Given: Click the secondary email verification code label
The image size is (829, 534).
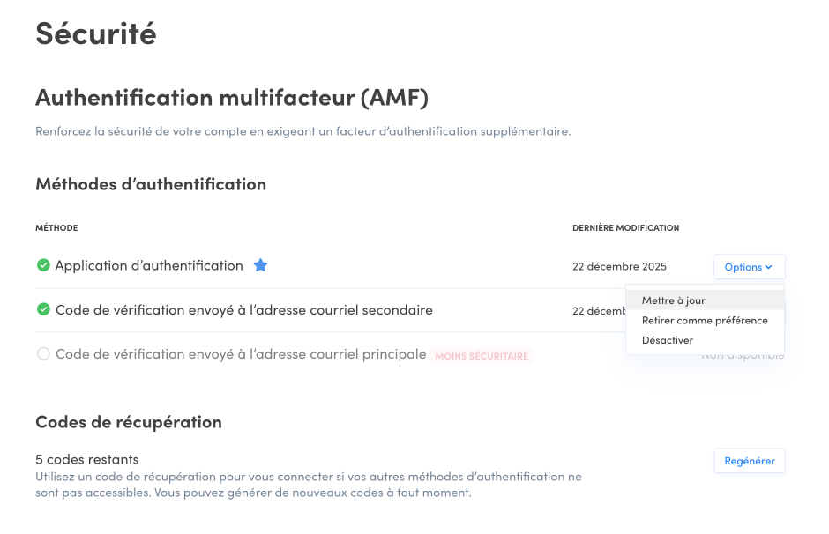Looking at the screenshot, I should pos(244,310).
